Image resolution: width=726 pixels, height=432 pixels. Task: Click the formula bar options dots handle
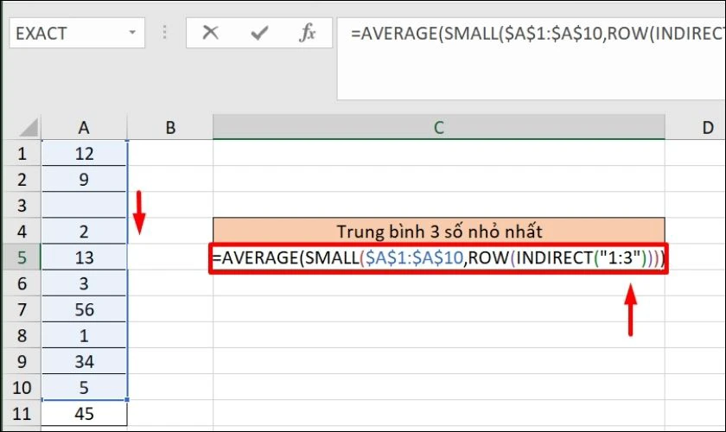pyautogui.click(x=165, y=33)
